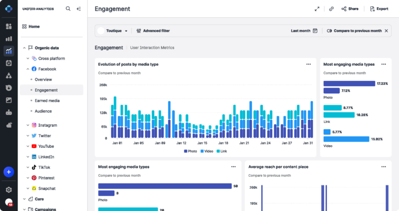Click the blue plus create button

(9, 172)
